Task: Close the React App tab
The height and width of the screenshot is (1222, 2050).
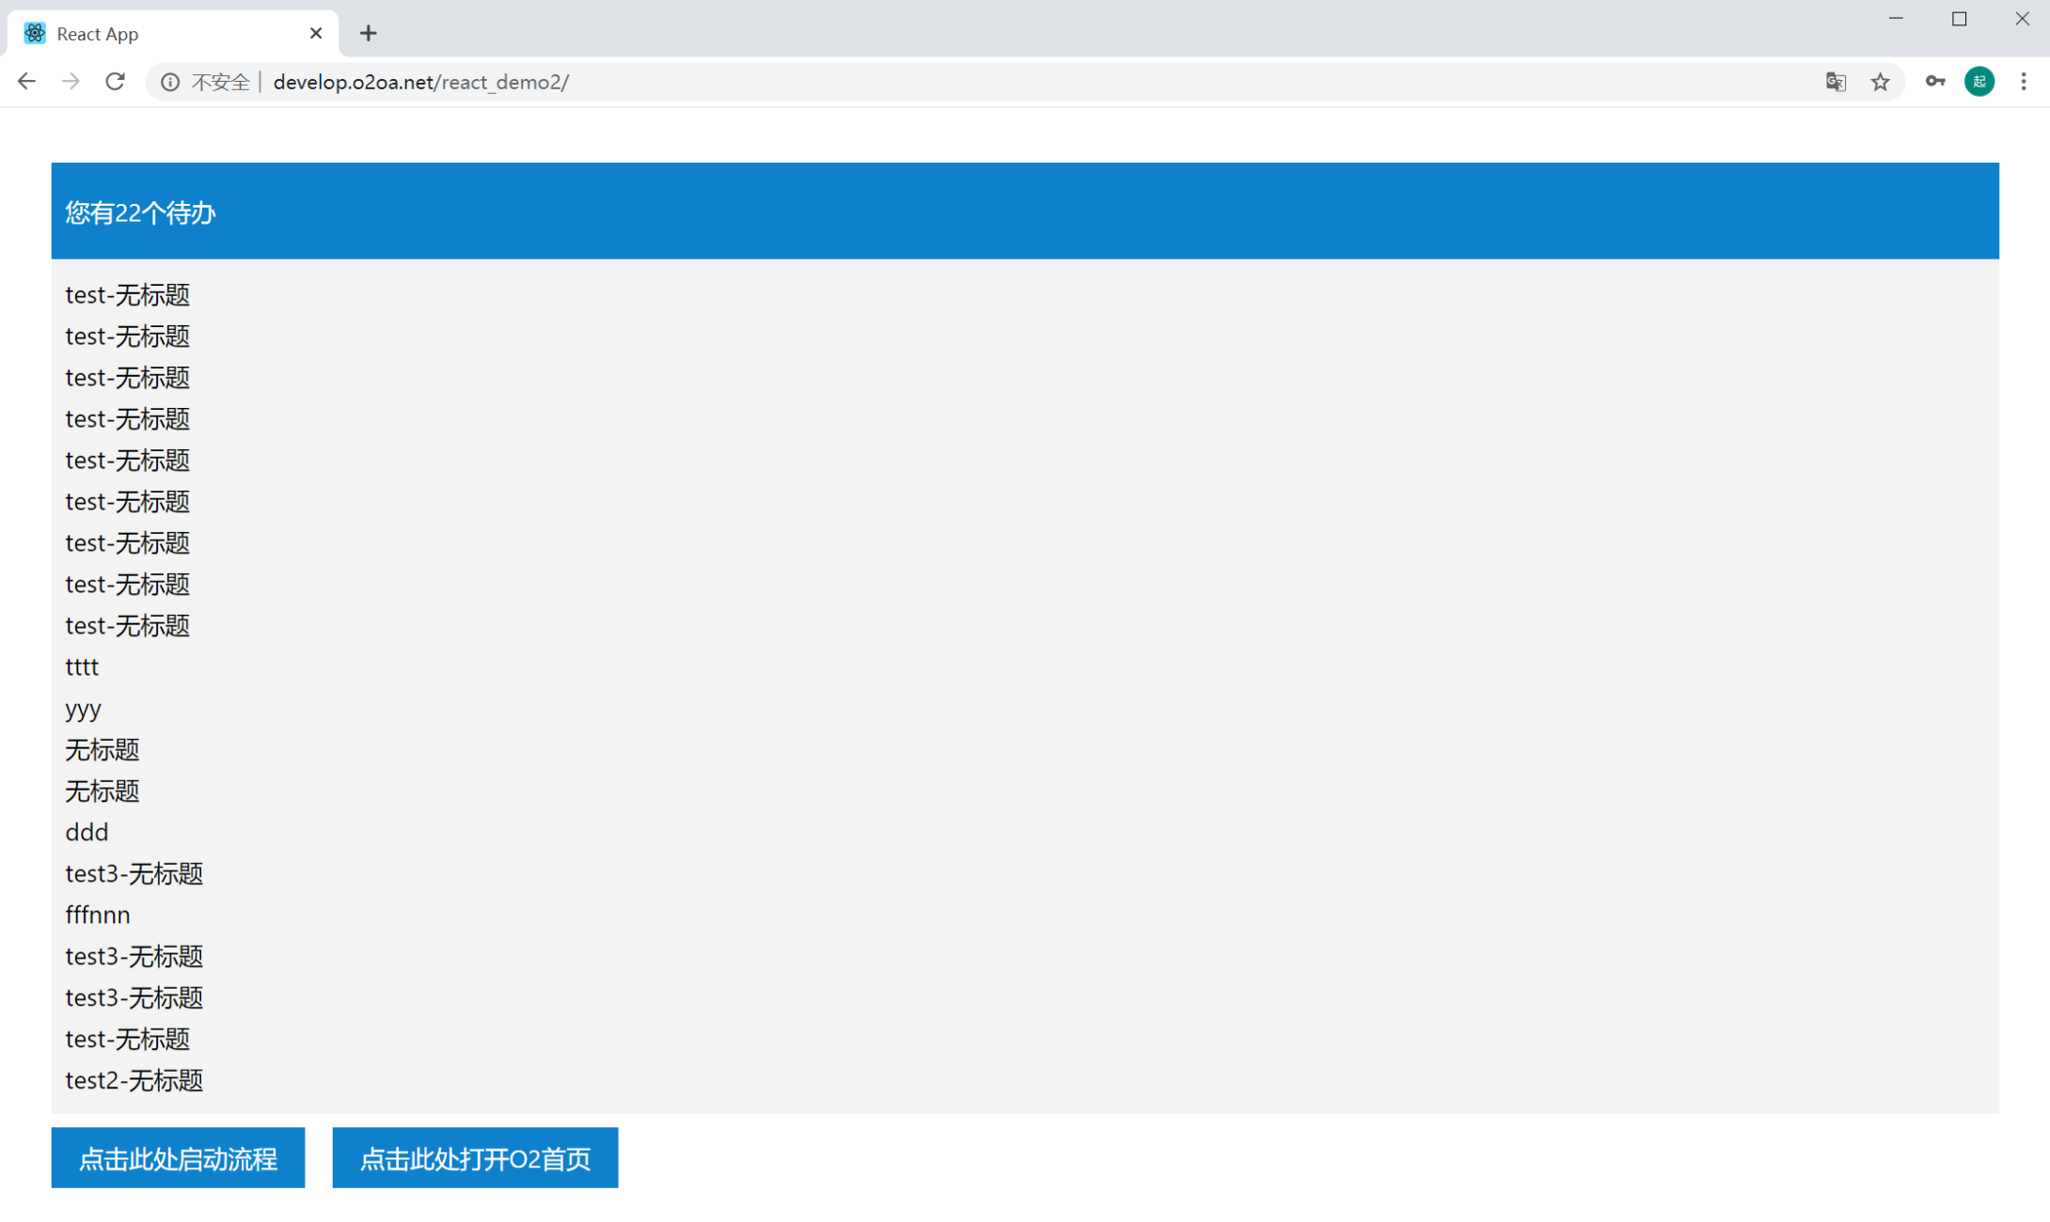Action: [316, 34]
